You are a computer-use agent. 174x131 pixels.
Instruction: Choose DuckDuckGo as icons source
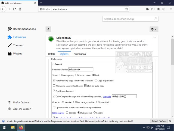pyautogui.click(x=79, y=112)
